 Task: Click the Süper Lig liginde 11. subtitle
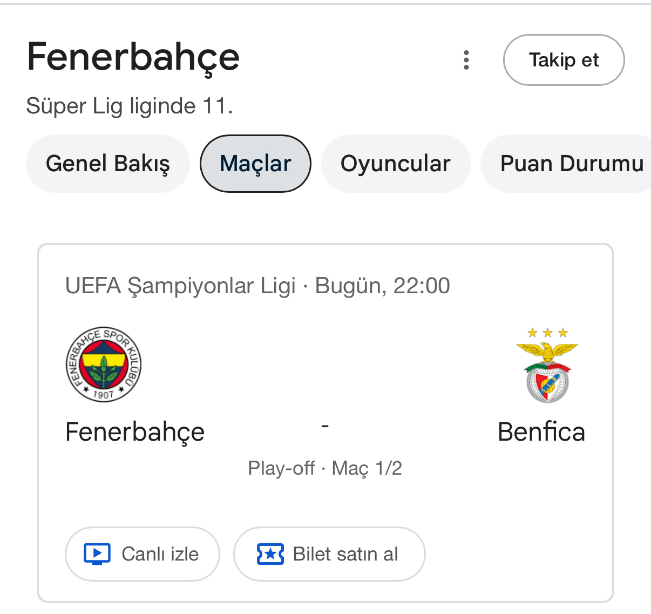point(130,106)
